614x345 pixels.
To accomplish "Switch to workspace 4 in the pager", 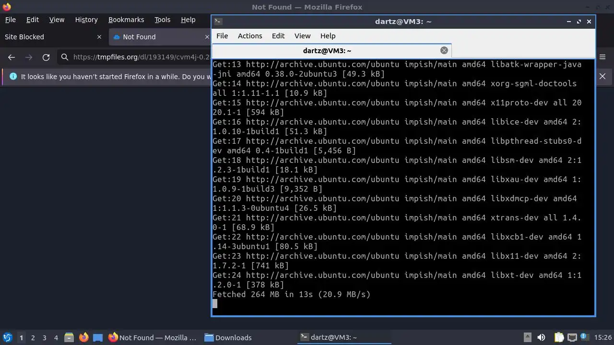I will coord(56,337).
